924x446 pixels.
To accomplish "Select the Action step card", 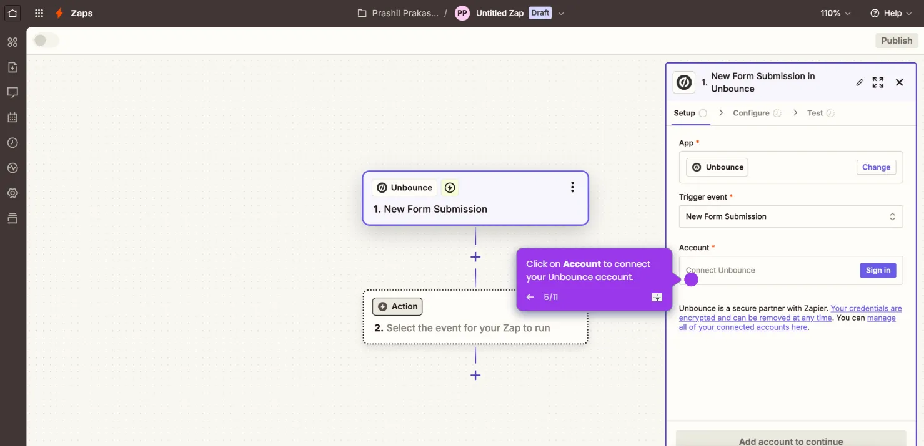I will tap(475, 316).
